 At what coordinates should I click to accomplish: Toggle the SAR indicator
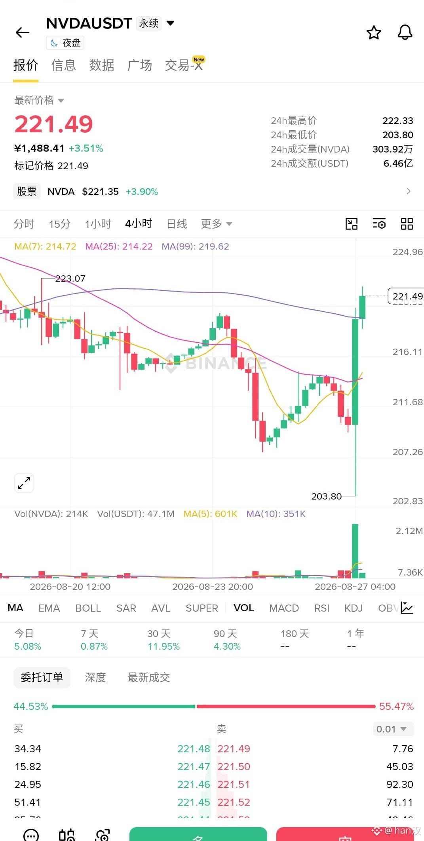(x=126, y=608)
